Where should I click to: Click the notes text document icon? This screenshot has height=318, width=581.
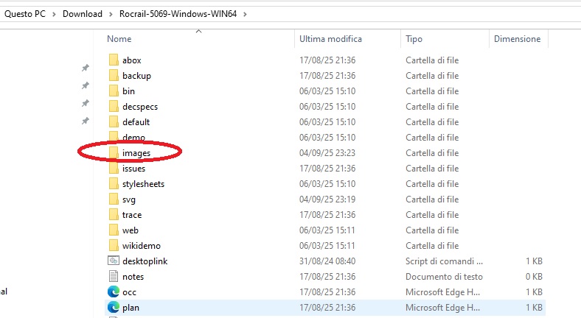tap(114, 277)
